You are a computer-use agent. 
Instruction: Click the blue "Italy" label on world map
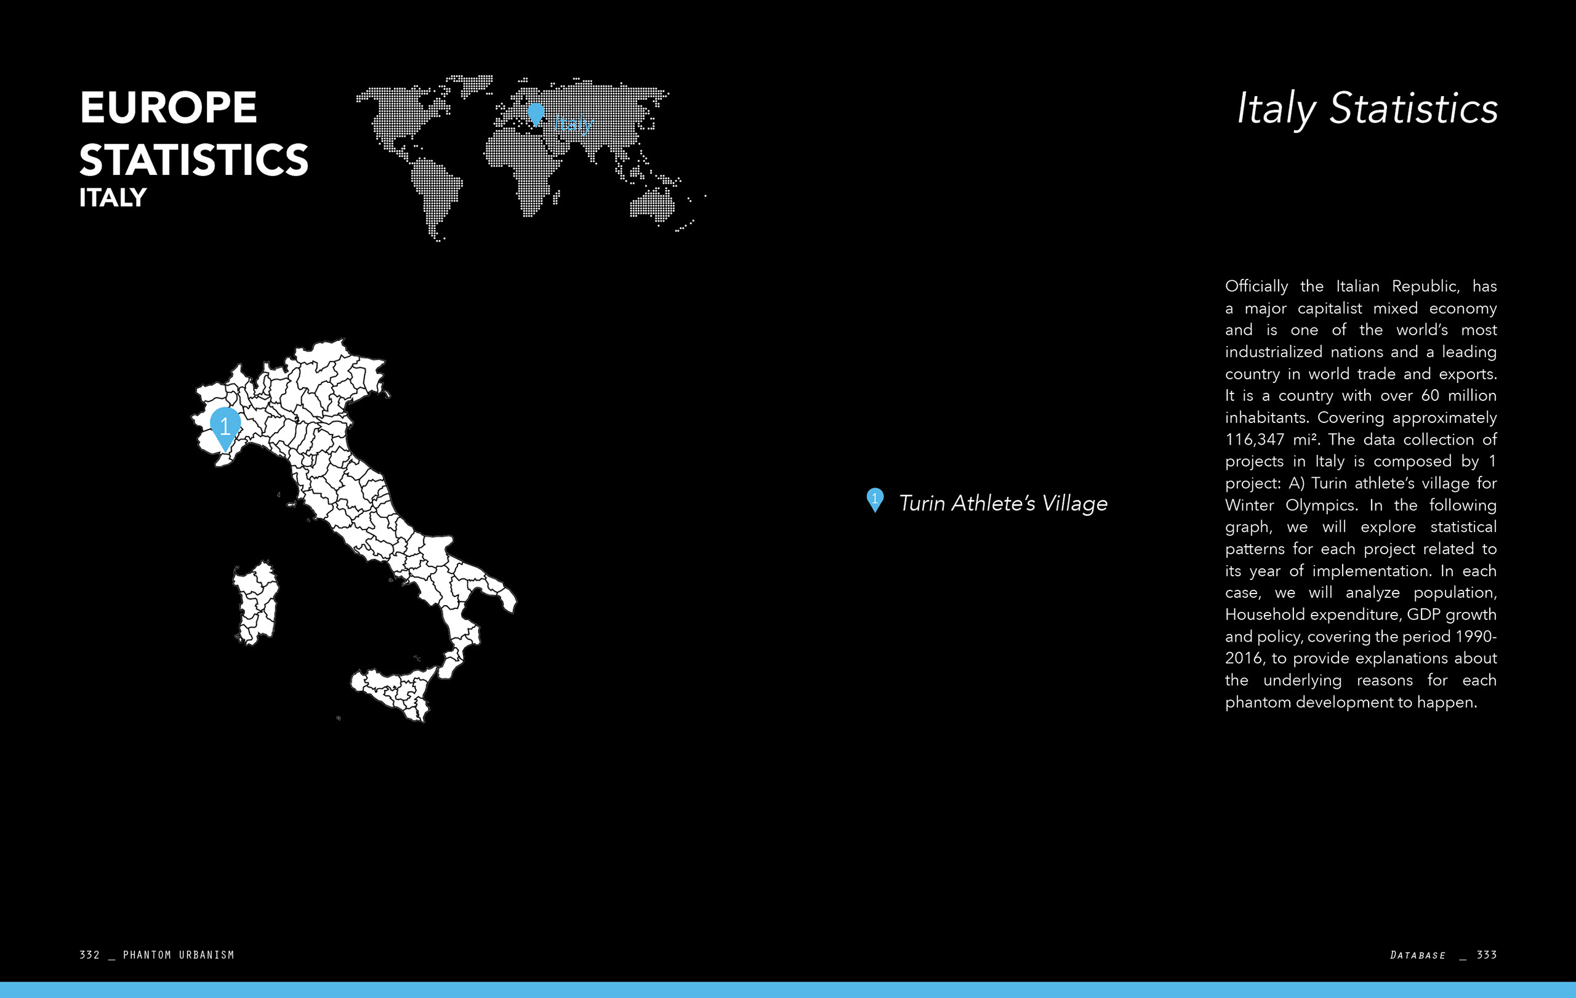[573, 123]
